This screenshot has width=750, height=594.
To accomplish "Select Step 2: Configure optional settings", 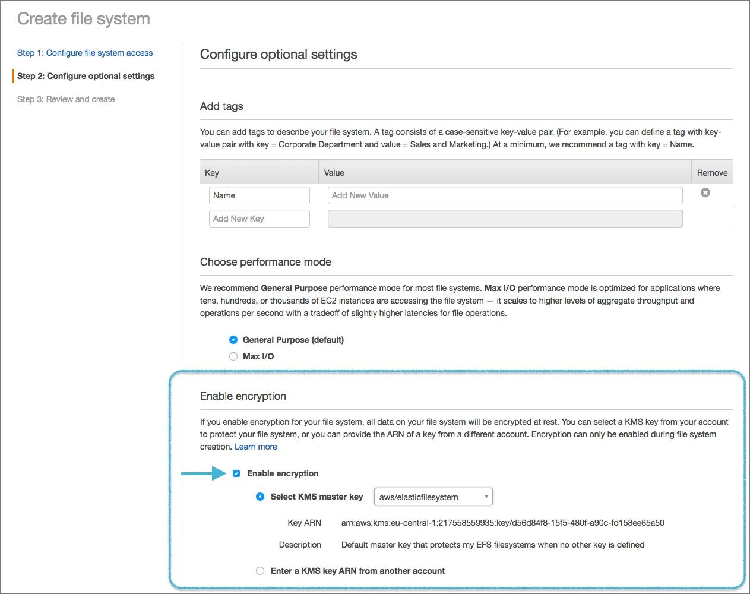I will tap(86, 76).
